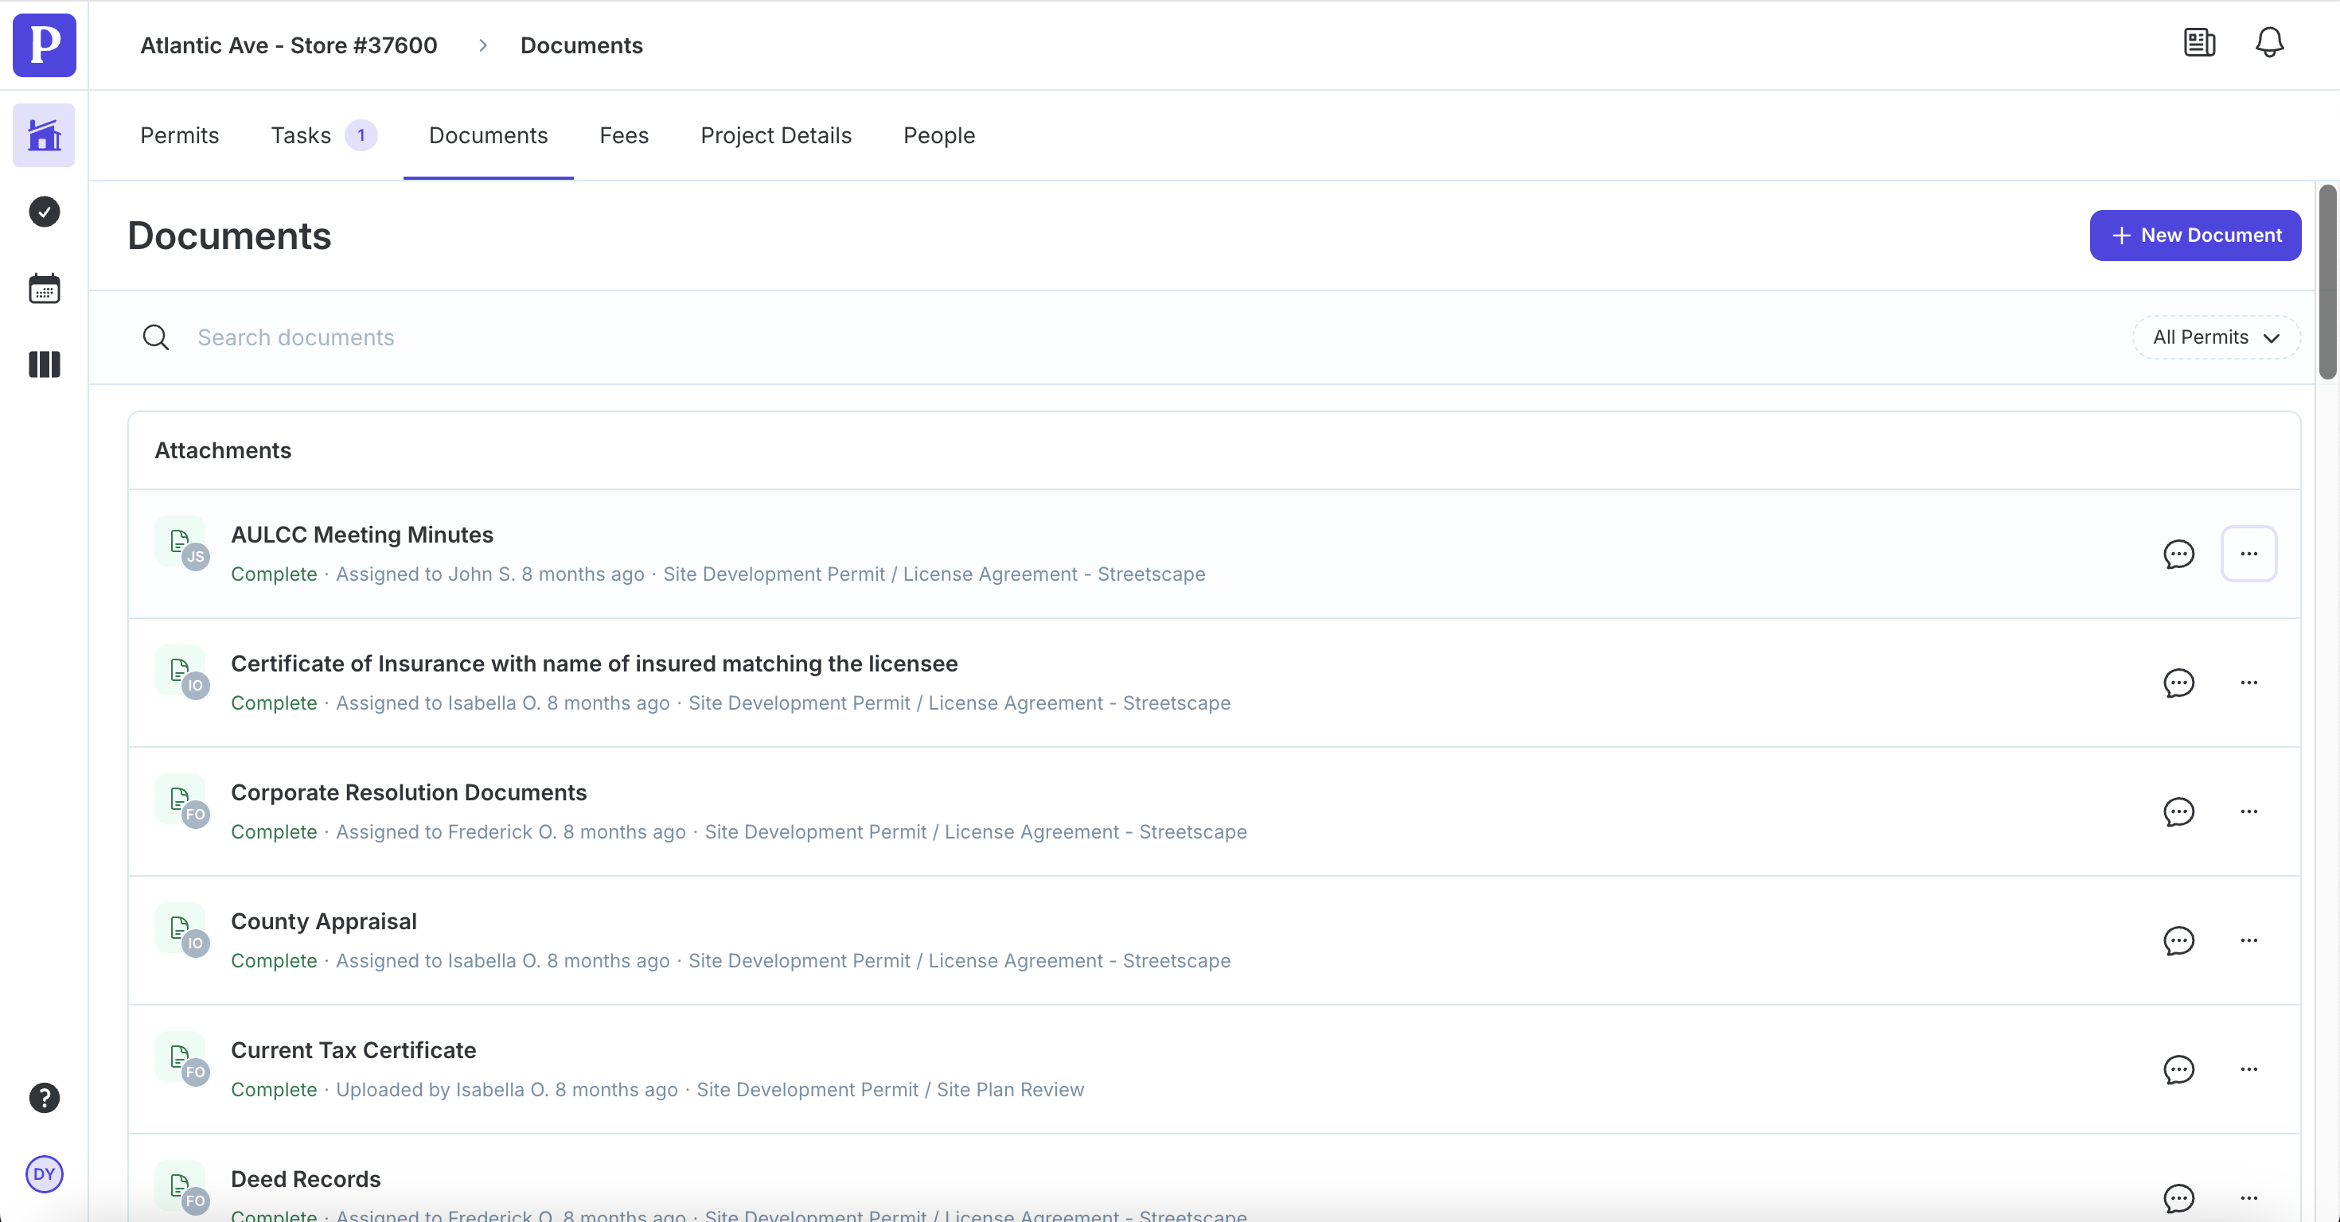
Task: Open the columns board icon in sidebar
Action: coord(44,364)
